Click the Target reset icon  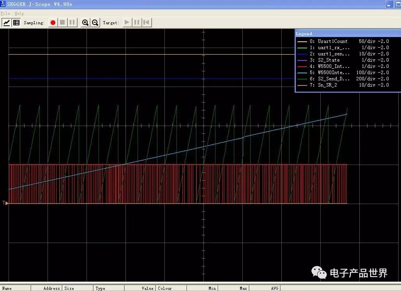pos(146,22)
